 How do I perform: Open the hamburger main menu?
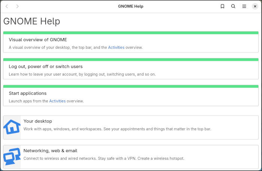[244, 6]
